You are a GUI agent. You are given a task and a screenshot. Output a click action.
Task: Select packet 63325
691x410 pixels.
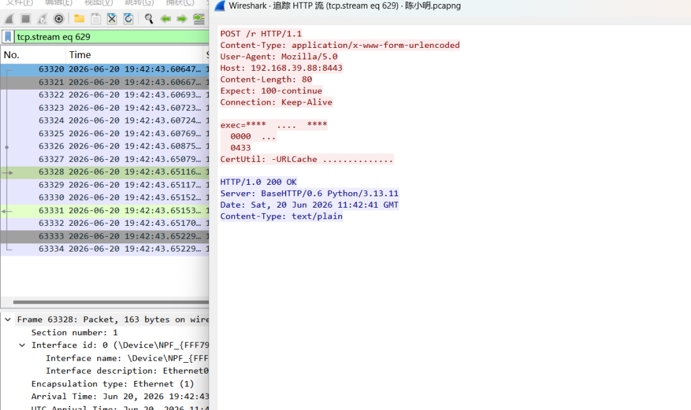point(105,133)
